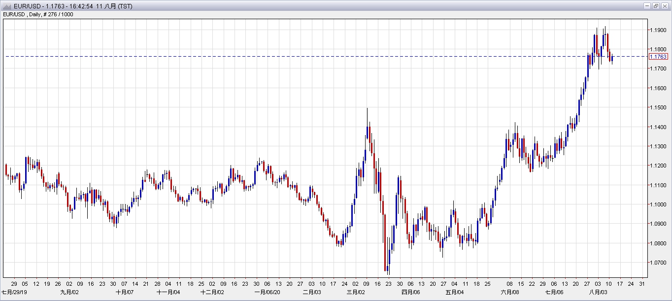Click the 1.1400 price axis label
The height and width of the screenshot is (301, 672).
point(658,127)
